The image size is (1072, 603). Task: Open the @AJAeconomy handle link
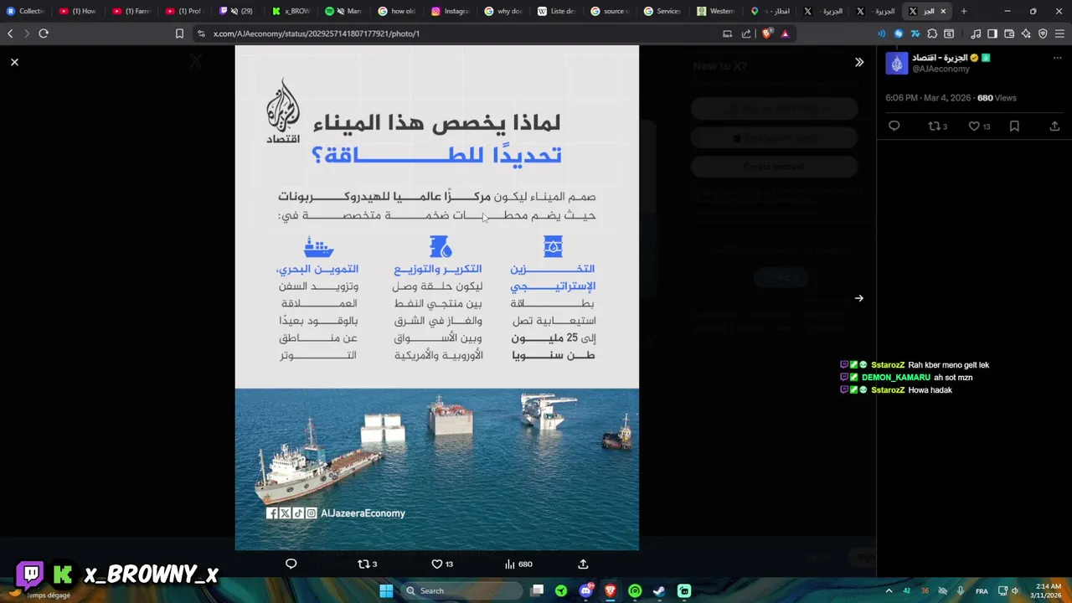941,70
